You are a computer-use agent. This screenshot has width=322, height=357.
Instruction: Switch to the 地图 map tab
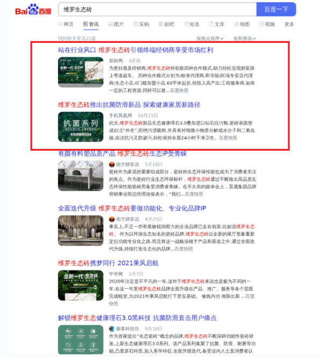tap(241, 25)
